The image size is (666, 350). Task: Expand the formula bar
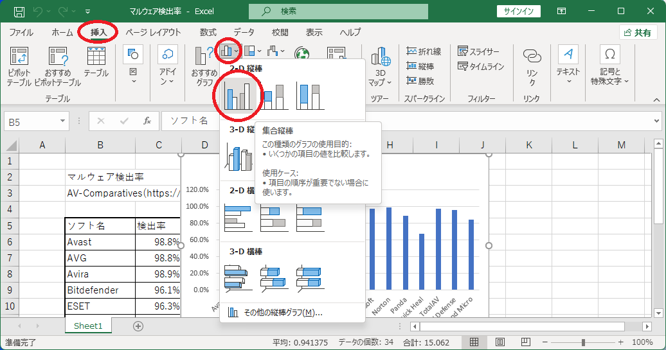click(x=656, y=121)
